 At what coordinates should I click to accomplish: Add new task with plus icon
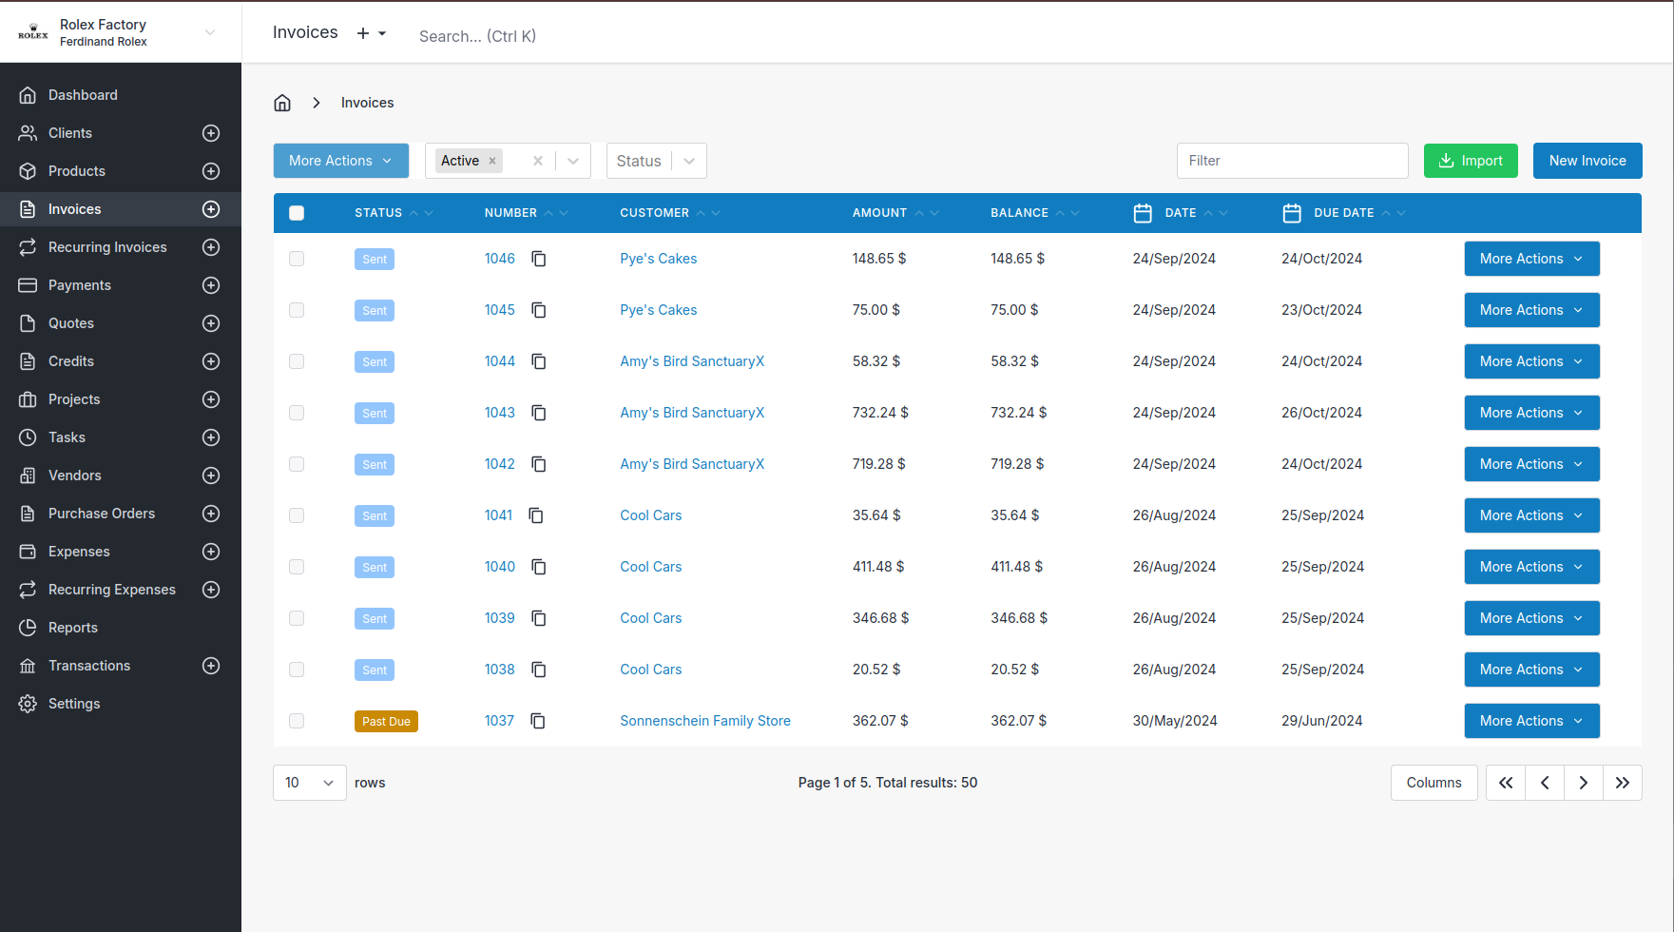211,437
